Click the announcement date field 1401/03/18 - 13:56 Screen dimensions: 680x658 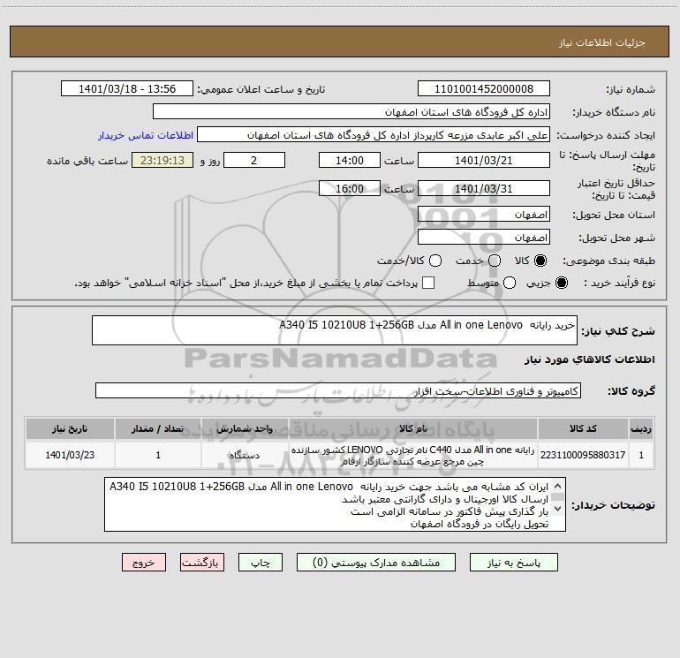point(127,89)
